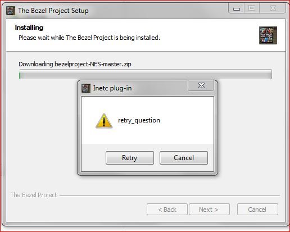
Task: Click the greyed-out maximize button of Setup window
Action: [252, 8]
